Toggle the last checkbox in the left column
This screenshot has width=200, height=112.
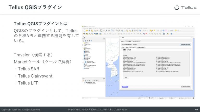[x=123, y=71]
